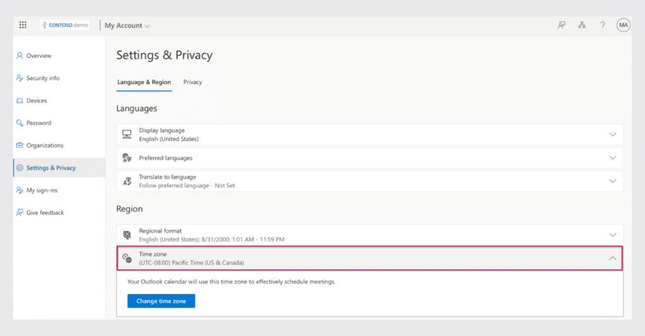Click the Security info icon
This screenshot has height=336, width=645.
20,78
